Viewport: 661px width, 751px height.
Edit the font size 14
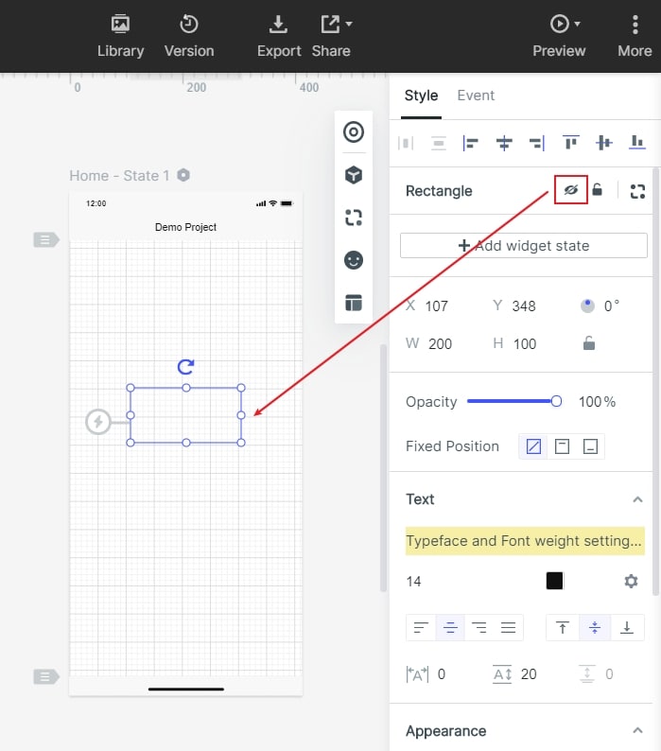413,582
